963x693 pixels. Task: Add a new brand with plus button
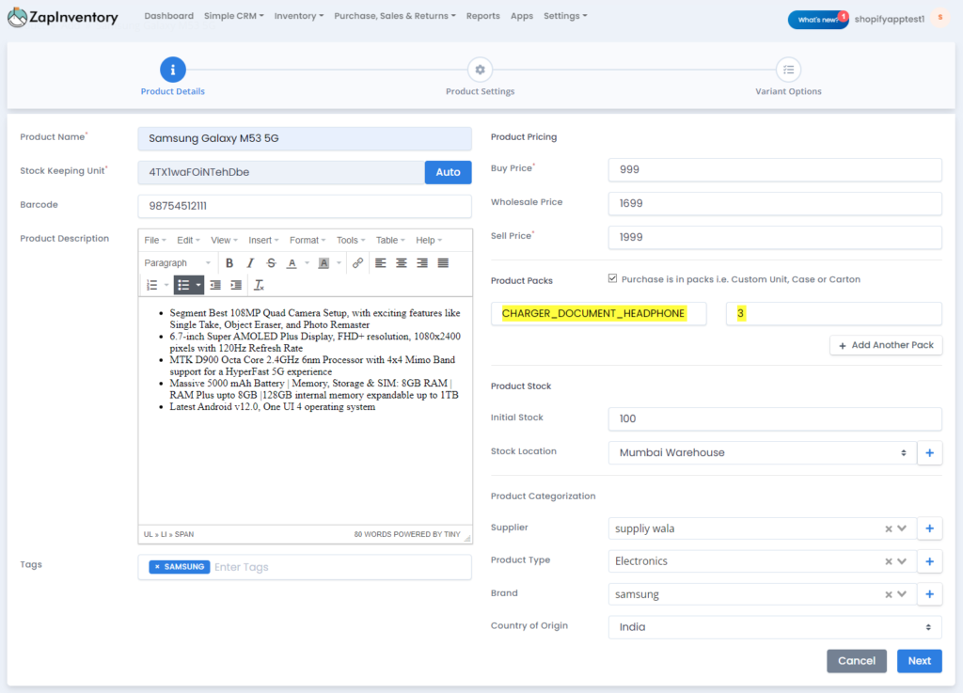(x=930, y=594)
